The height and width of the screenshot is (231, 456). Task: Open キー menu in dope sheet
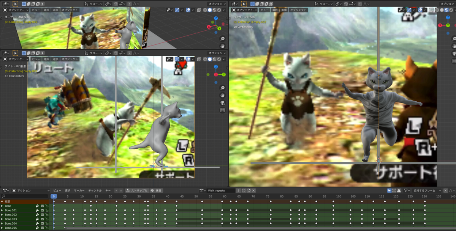[x=108, y=190]
